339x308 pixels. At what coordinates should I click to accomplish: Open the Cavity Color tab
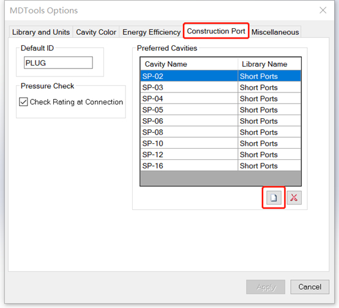click(96, 32)
